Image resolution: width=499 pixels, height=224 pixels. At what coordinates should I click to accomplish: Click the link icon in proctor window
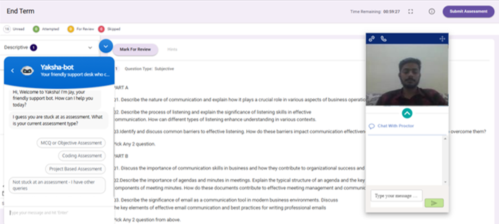(372, 39)
